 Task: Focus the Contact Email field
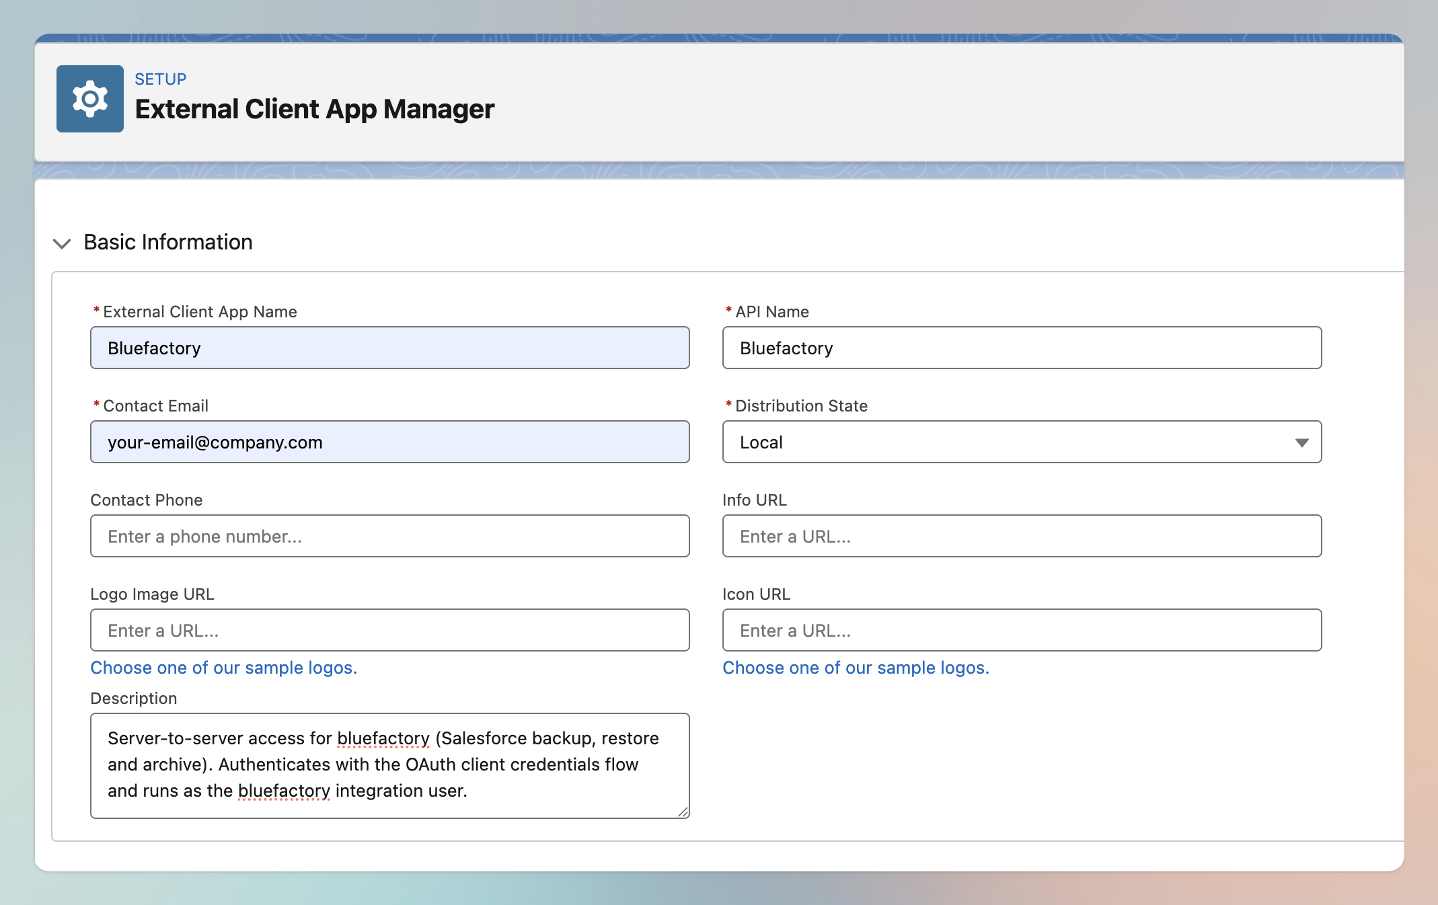tap(390, 442)
